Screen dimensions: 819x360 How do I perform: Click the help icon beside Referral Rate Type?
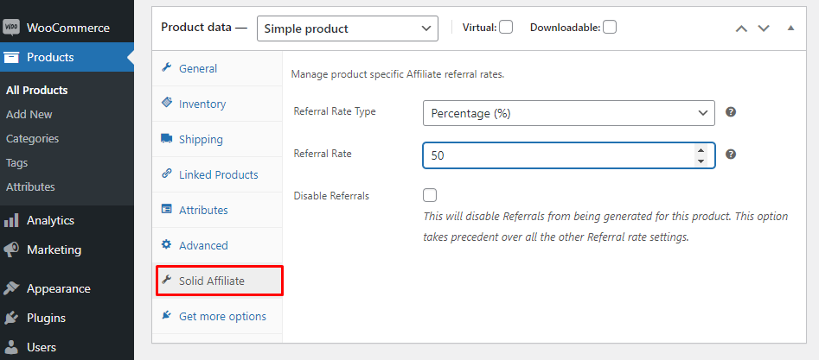click(731, 112)
